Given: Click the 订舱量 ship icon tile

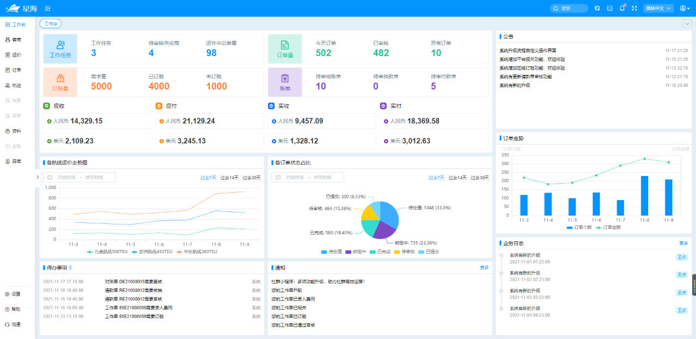Looking at the screenshot, I should 60,82.
